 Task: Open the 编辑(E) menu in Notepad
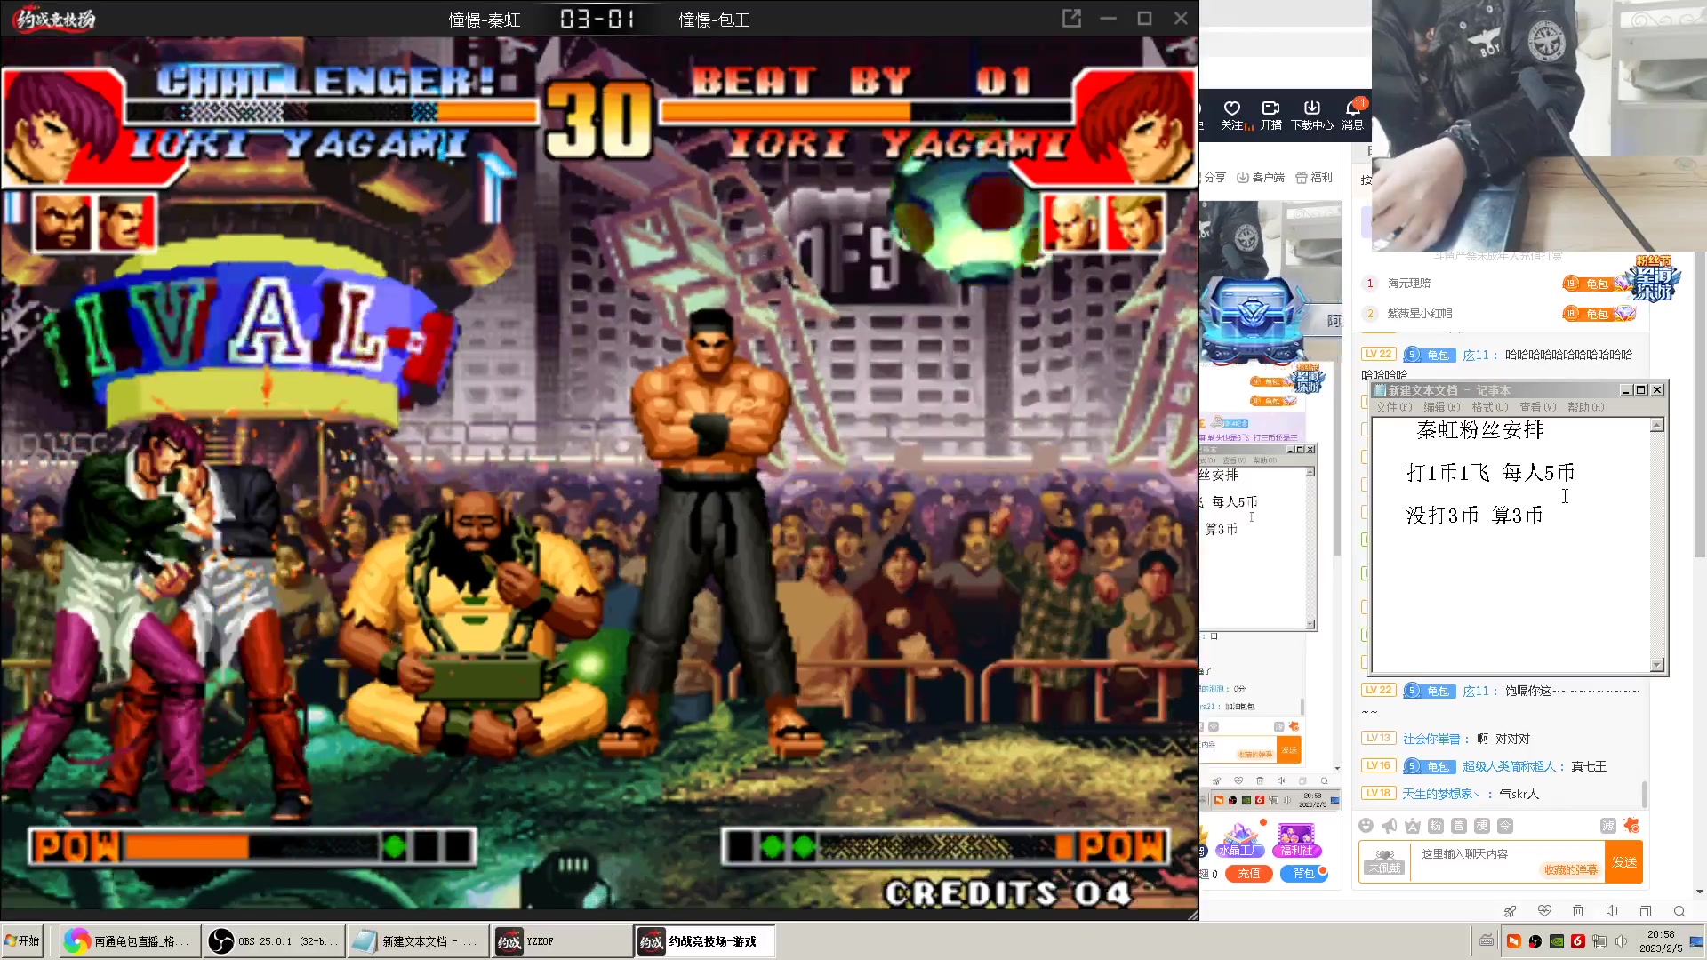point(1441,407)
